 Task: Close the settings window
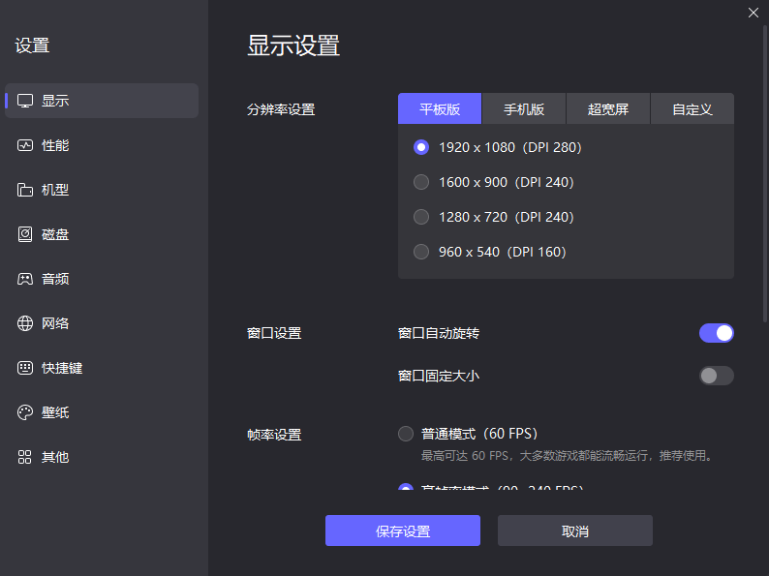pyautogui.click(x=754, y=13)
